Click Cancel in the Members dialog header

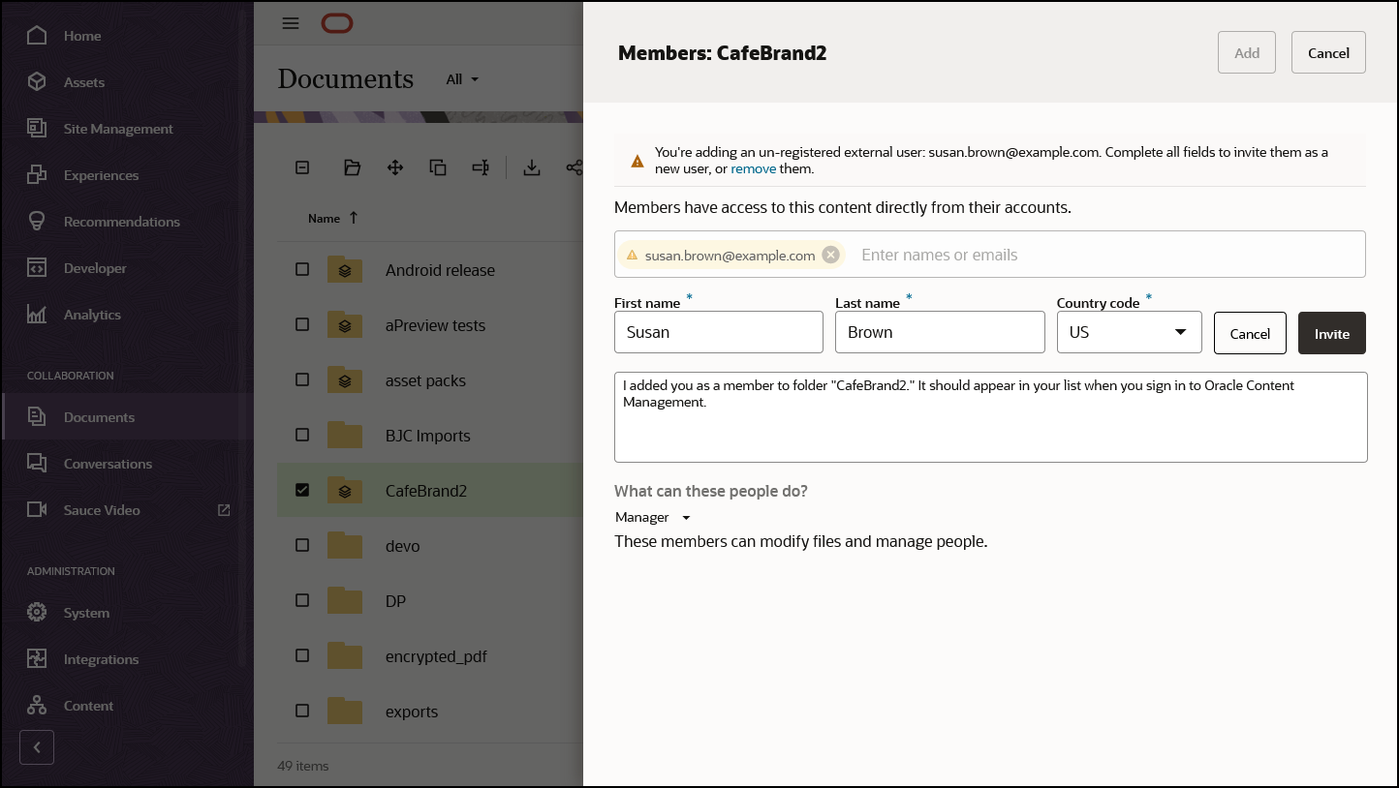[1328, 53]
